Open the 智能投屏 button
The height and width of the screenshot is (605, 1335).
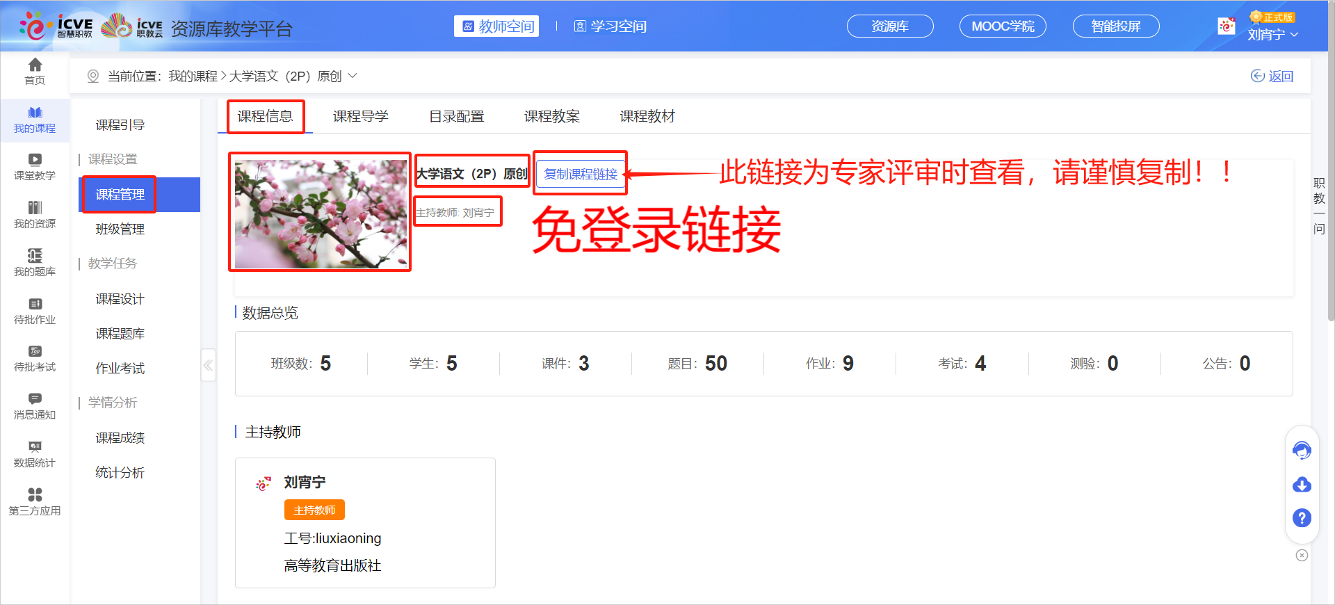1116,26
